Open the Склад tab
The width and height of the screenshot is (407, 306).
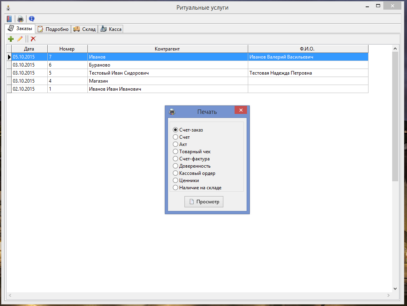pos(85,29)
